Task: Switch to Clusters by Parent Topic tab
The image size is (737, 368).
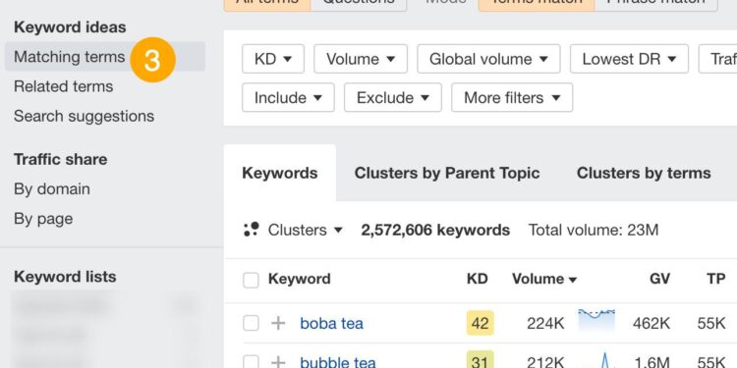Action: pyautogui.click(x=446, y=173)
